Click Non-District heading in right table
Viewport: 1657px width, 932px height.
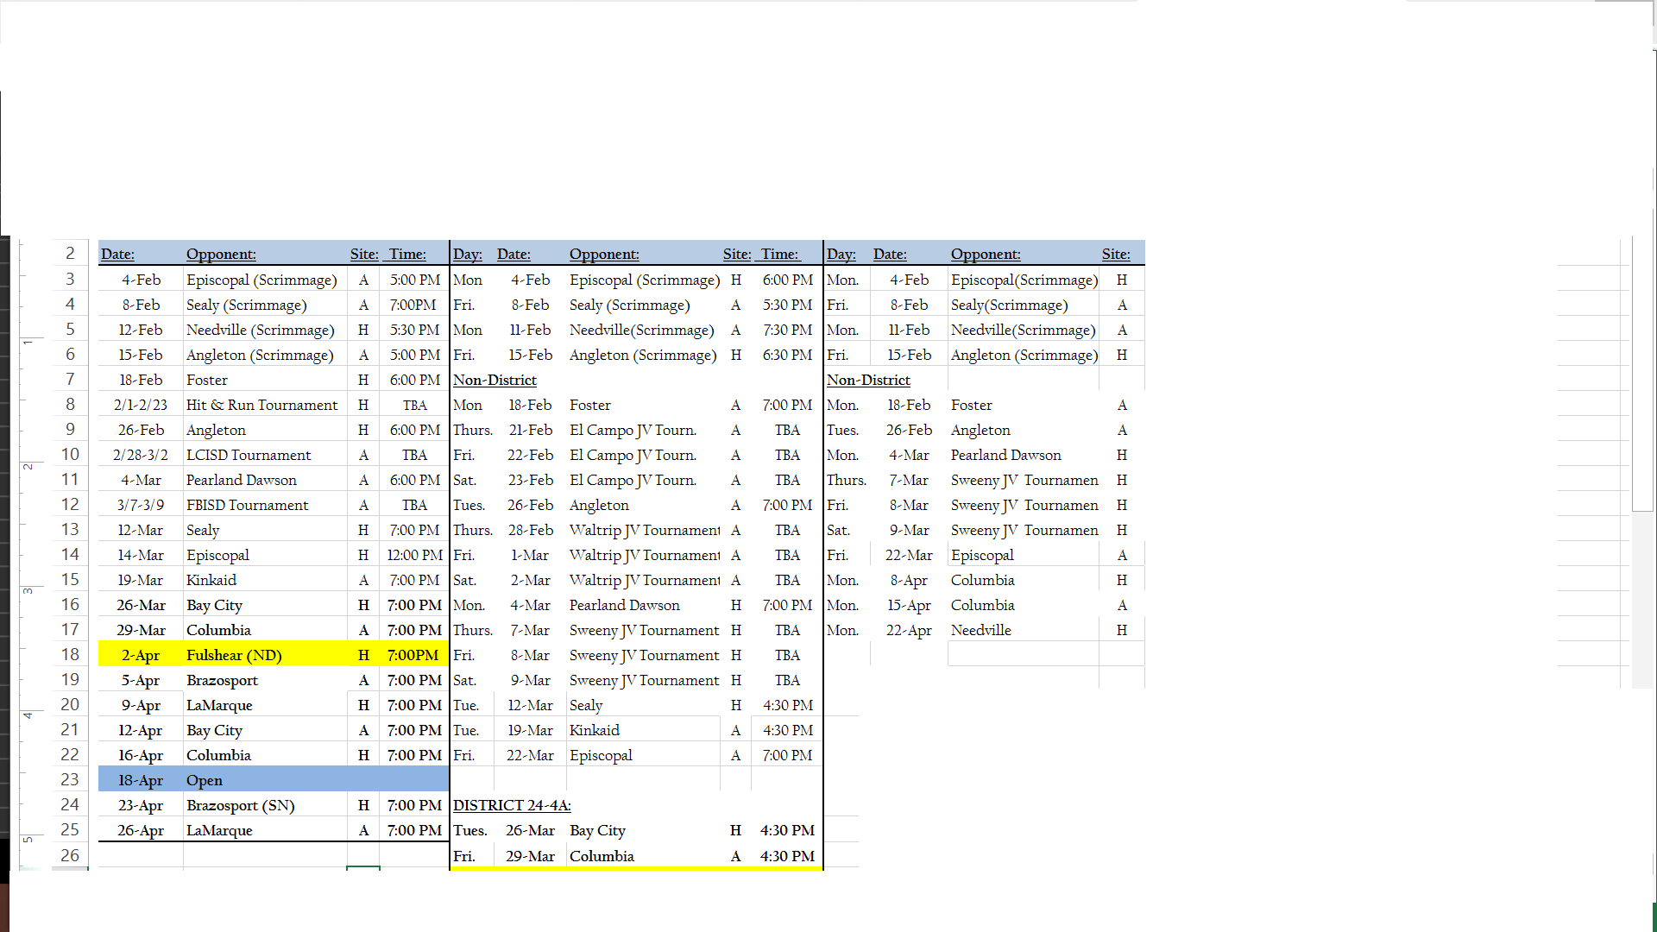(x=868, y=380)
